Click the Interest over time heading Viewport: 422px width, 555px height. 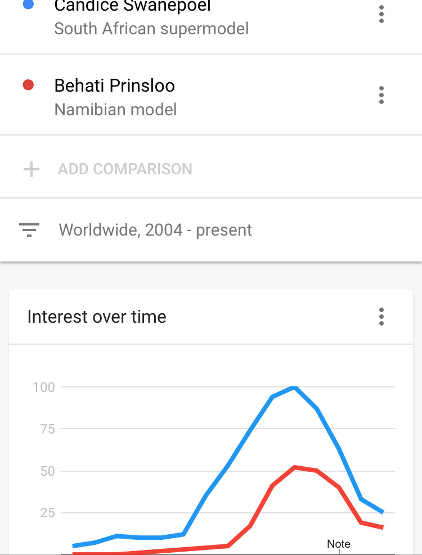(x=97, y=317)
